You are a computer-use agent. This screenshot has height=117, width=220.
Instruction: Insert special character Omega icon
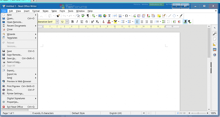pos(126,16)
